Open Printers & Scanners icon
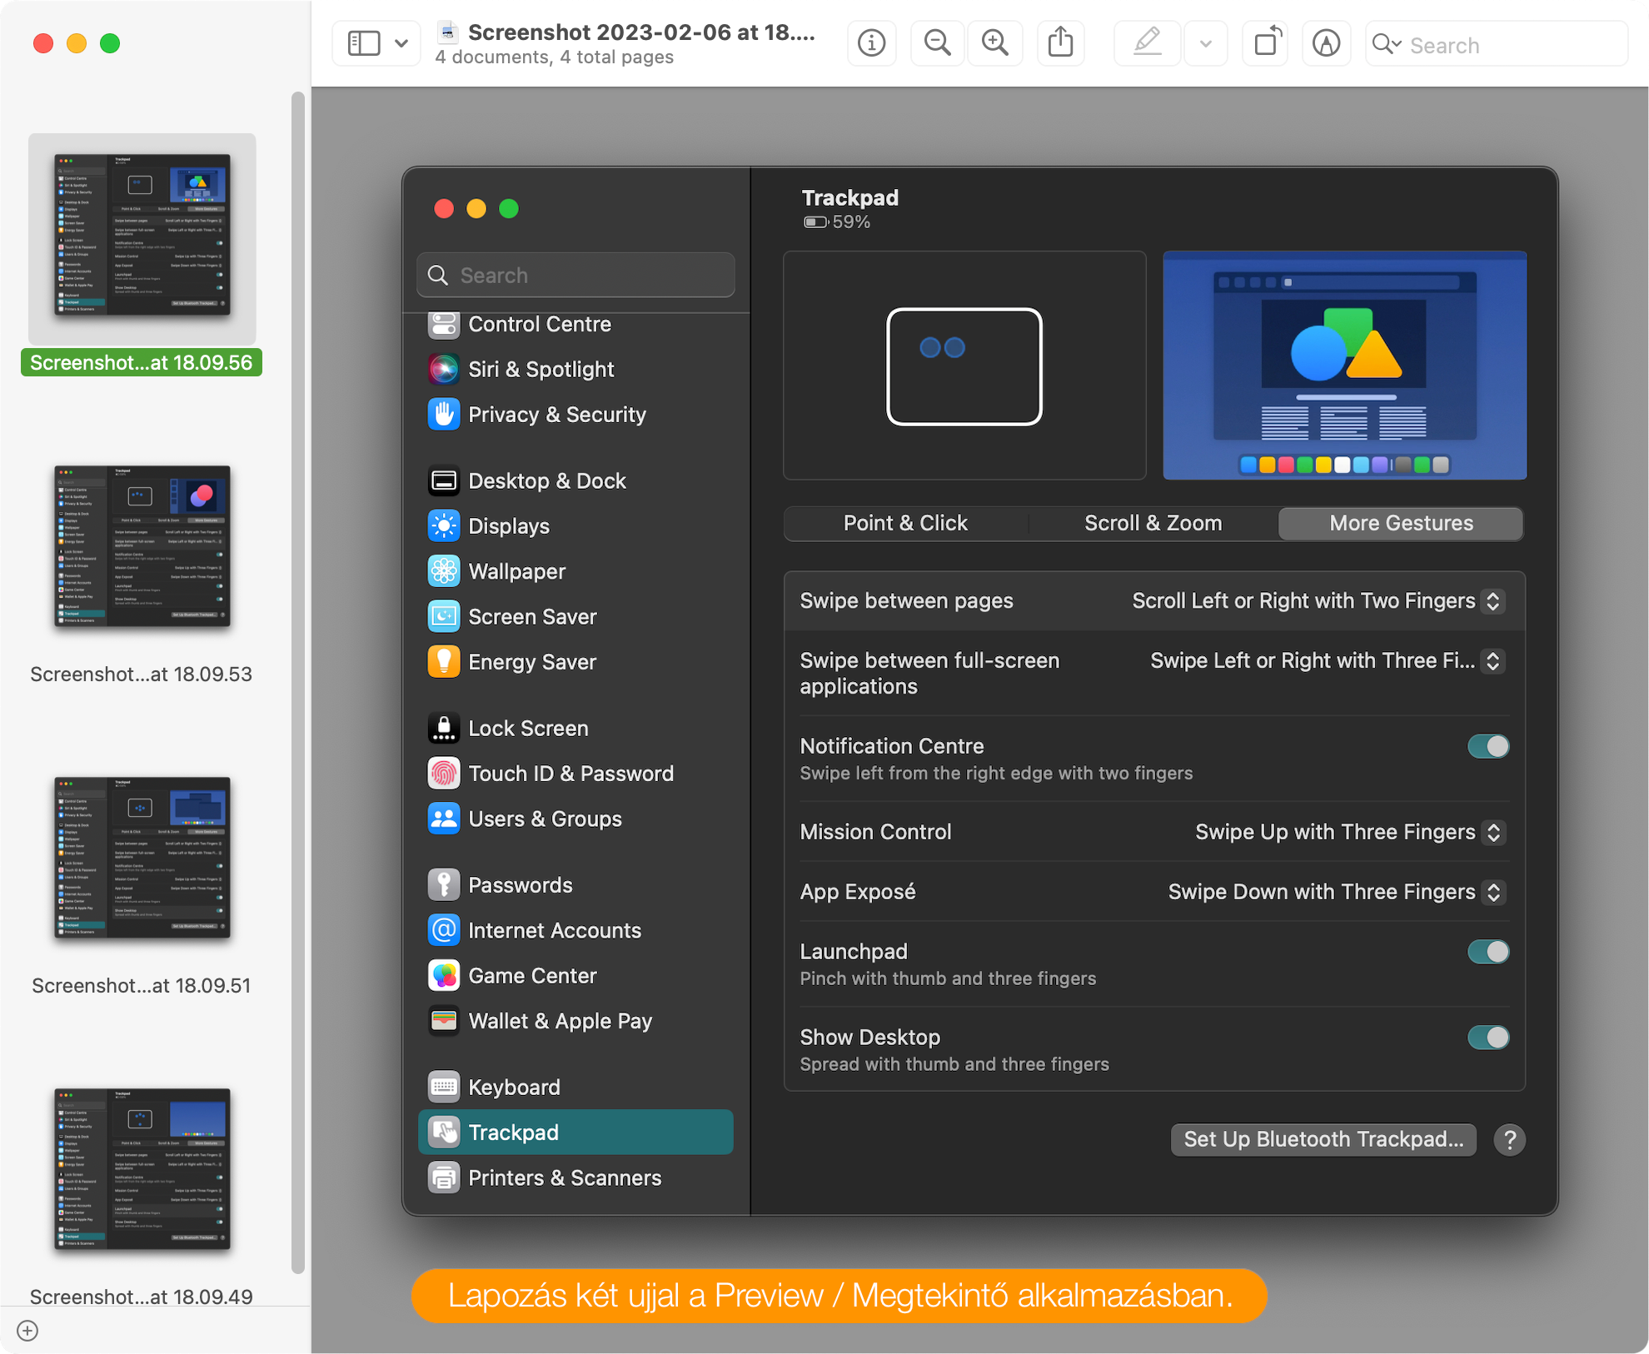Screen dimensions: 1649x1354 444,1177
